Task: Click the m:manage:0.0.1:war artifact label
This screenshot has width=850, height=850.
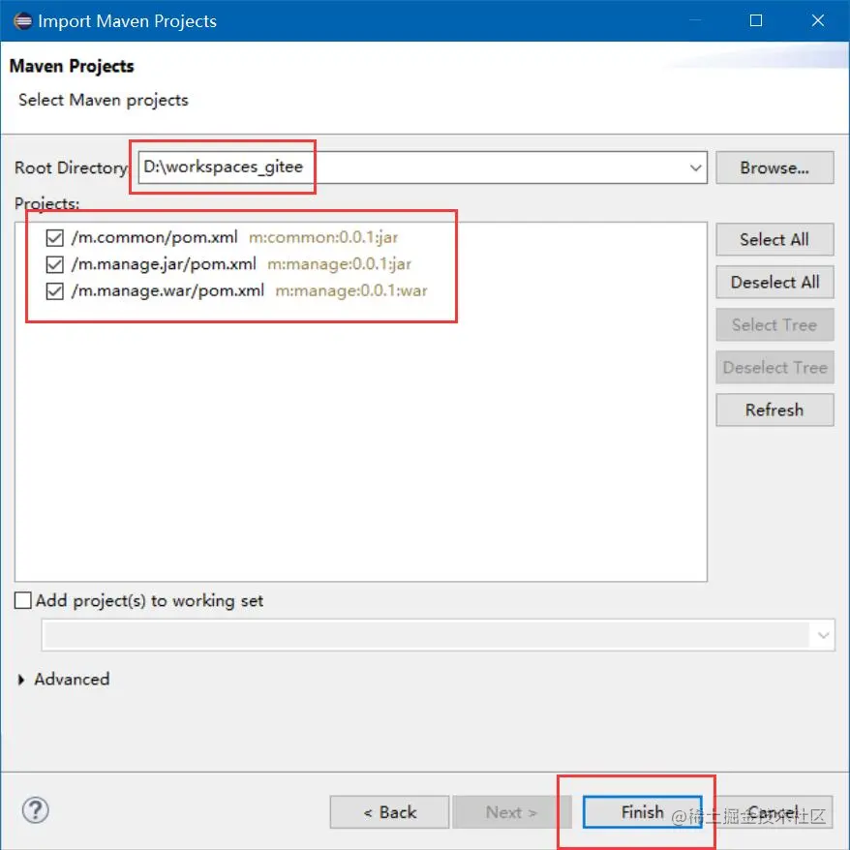Action: coord(351,291)
